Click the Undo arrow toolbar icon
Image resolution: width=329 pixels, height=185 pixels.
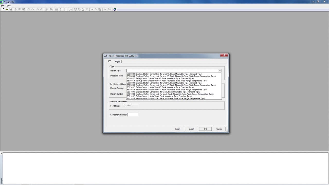tap(29, 9)
